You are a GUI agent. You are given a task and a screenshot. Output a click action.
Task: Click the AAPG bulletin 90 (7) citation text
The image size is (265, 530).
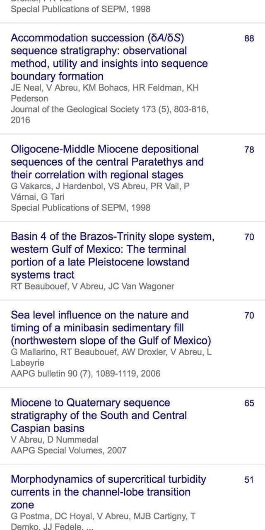(85, 373)
